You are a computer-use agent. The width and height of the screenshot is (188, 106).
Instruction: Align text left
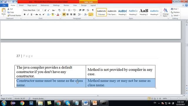click(x=64, y=14)
